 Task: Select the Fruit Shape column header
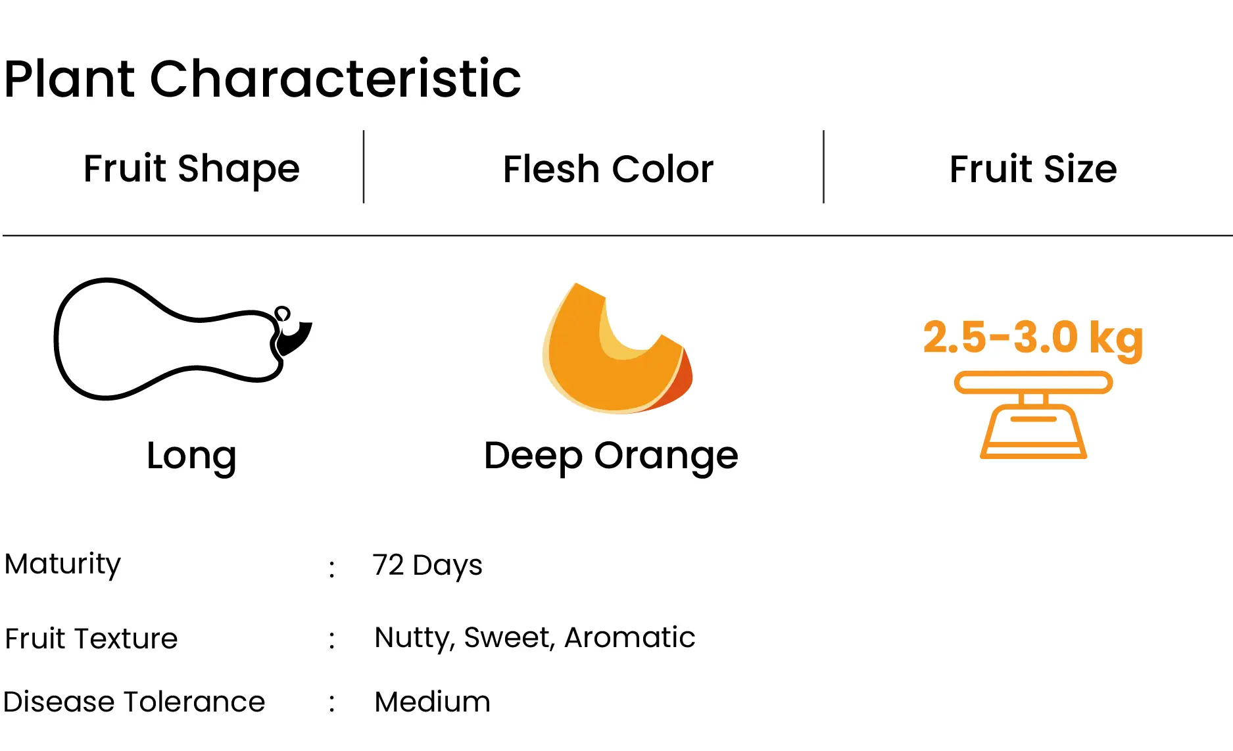pos(191,168)
